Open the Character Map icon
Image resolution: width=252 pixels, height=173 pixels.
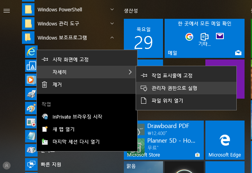(x=31, y=150)
